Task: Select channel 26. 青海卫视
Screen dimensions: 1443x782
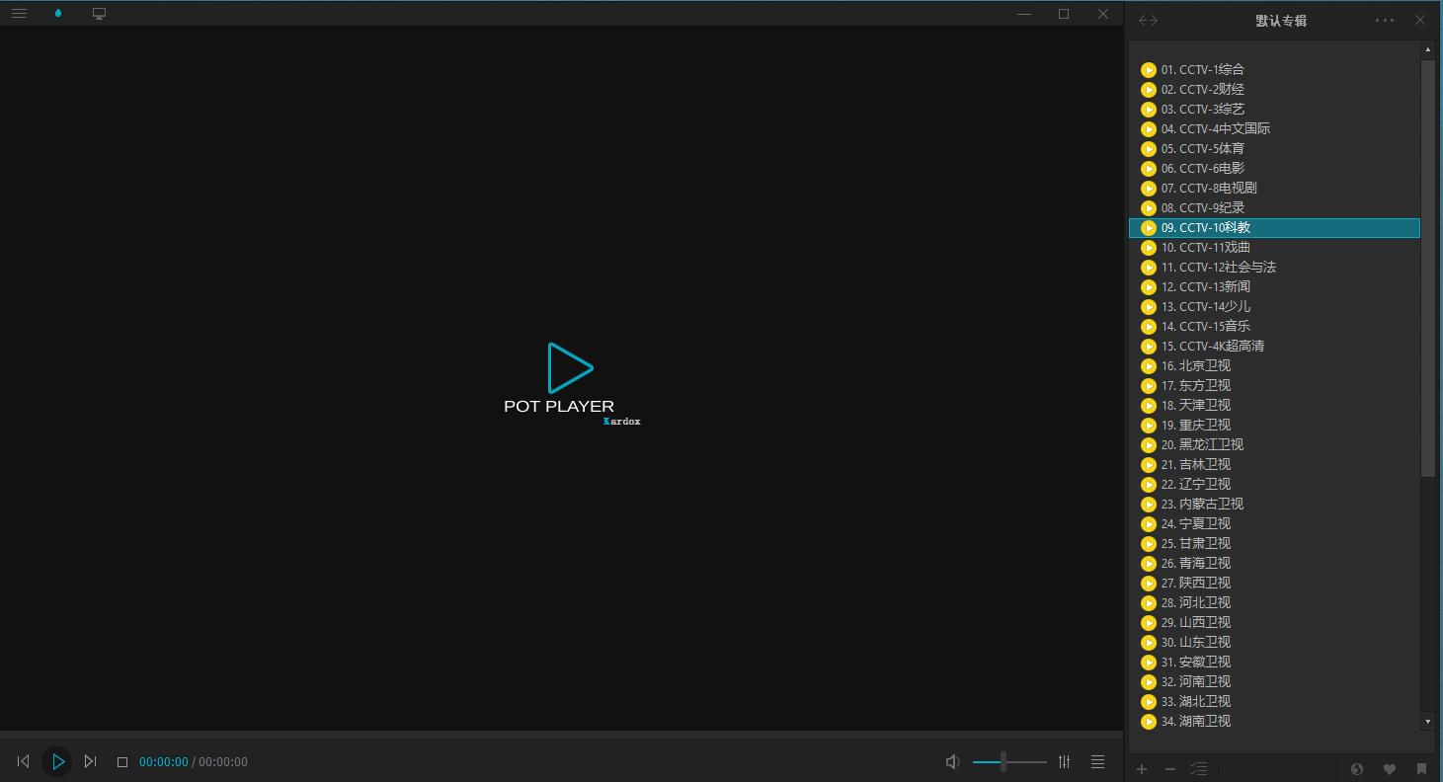Action: click(1274, 563)
